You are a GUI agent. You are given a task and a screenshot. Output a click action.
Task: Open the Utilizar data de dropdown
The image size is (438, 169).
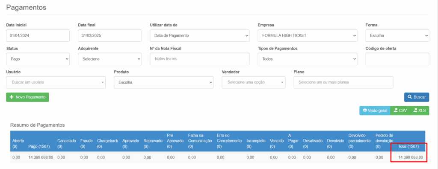point(199,36)
